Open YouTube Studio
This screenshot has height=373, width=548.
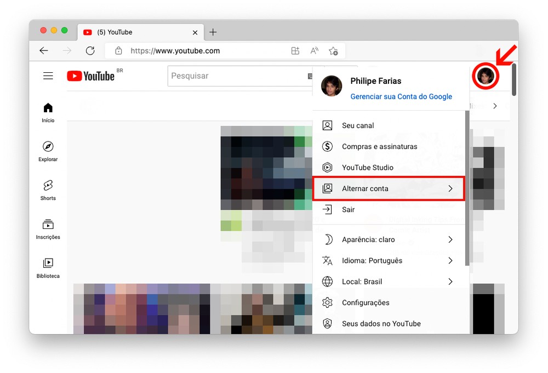(x=389, y=167)
